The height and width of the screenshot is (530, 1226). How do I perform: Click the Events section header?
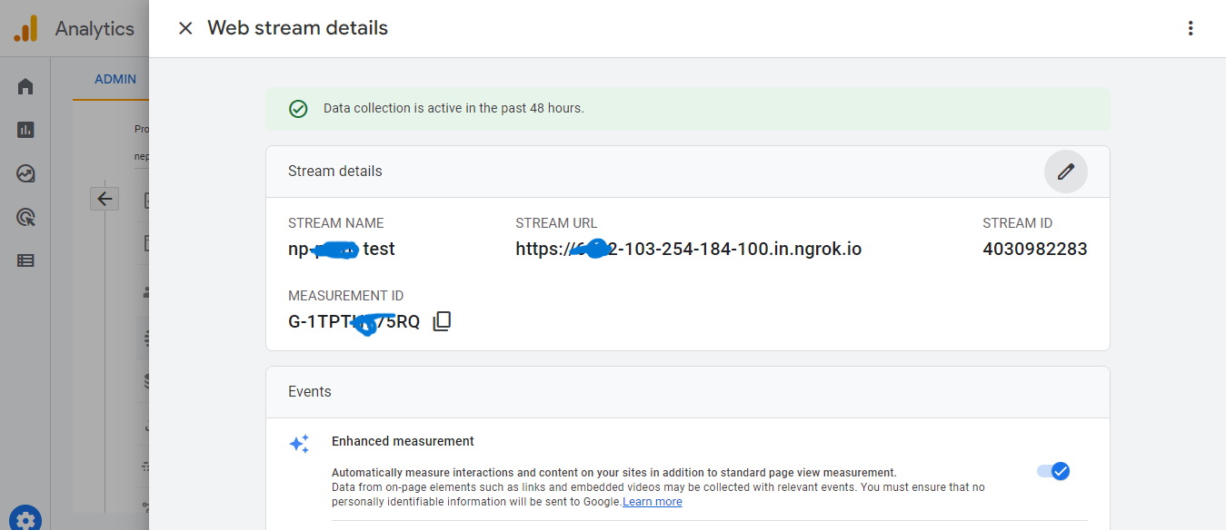pos(309,391)
